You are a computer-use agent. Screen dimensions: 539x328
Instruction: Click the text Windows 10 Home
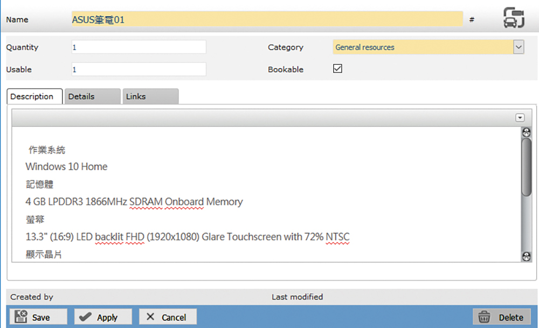66,167
